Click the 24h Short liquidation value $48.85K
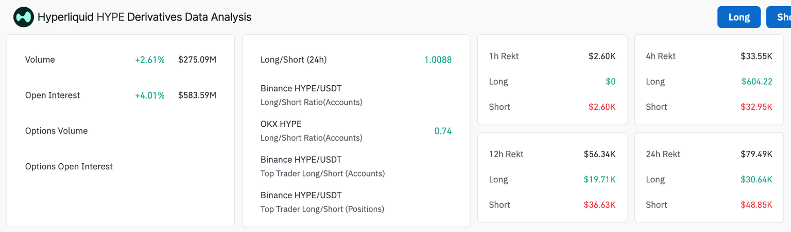The image size is (791, 232). (x=756, y=204)
